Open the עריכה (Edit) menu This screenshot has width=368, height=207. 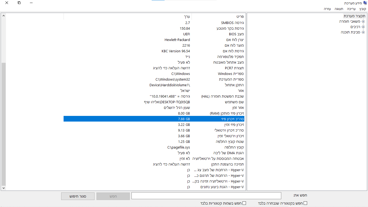click(351, 9)
